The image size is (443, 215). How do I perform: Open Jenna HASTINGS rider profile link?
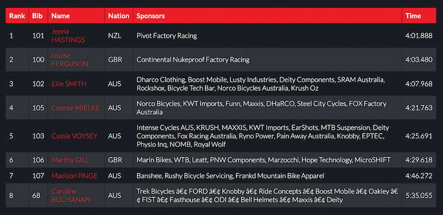(68, 35)
